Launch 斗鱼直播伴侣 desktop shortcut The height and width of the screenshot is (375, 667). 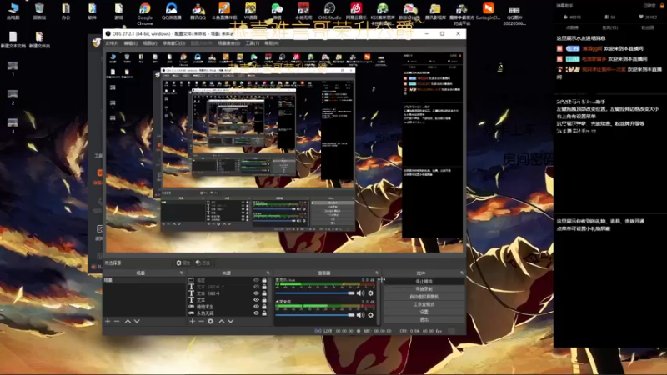(224, 12)
